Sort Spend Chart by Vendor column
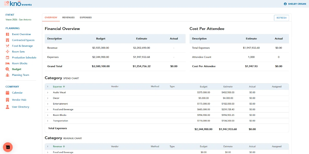Viewport: 309px width, 154px height. point(115,87)
